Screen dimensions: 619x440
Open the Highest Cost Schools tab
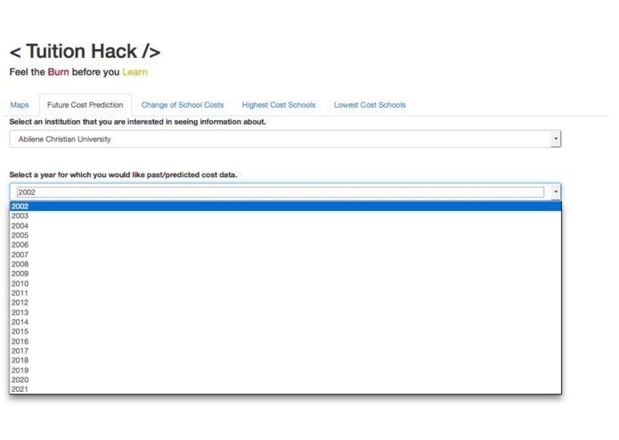(279, 105)
